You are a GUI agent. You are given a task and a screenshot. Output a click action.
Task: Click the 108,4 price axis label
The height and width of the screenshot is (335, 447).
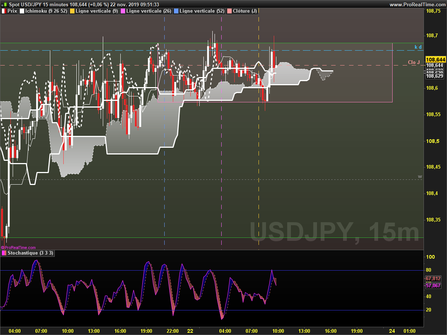coord(432,193)
